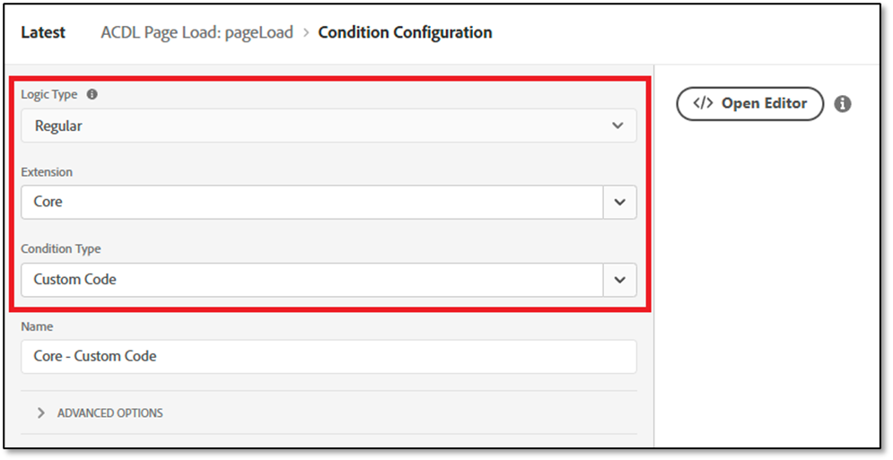Click the Logic Type field label
The width and height of the screenshot is (893, 460).
coord(48,94)
